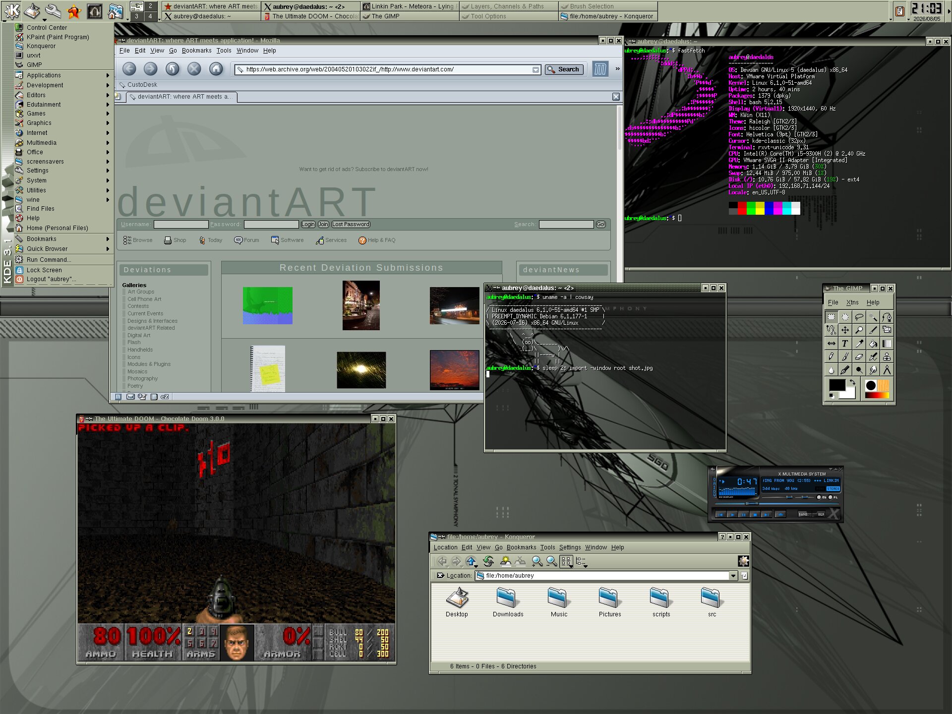Expand the Graphics submenu in K menu
Image resolution: width=952 pixels, height=714 pixels.
(62, 123)
